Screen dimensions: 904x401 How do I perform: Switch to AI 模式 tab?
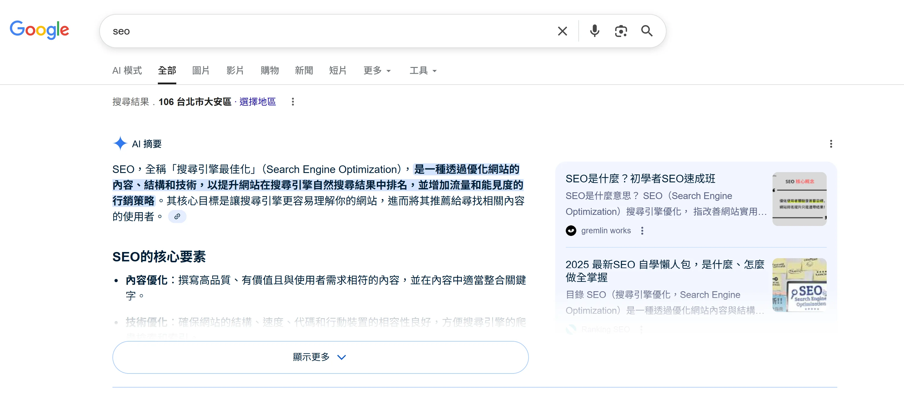pos(127,71)
